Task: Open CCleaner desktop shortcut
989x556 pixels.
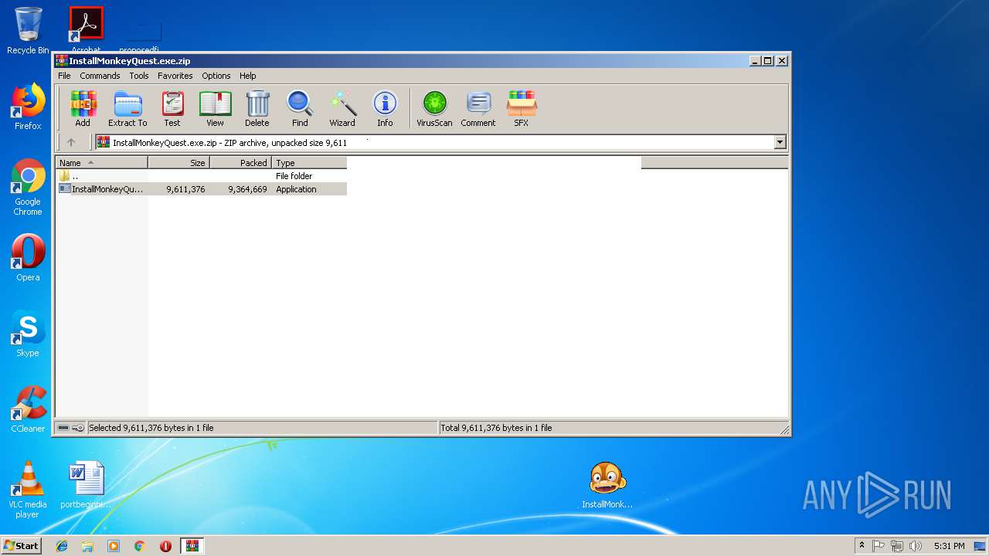Action: (x=28, y=409)
